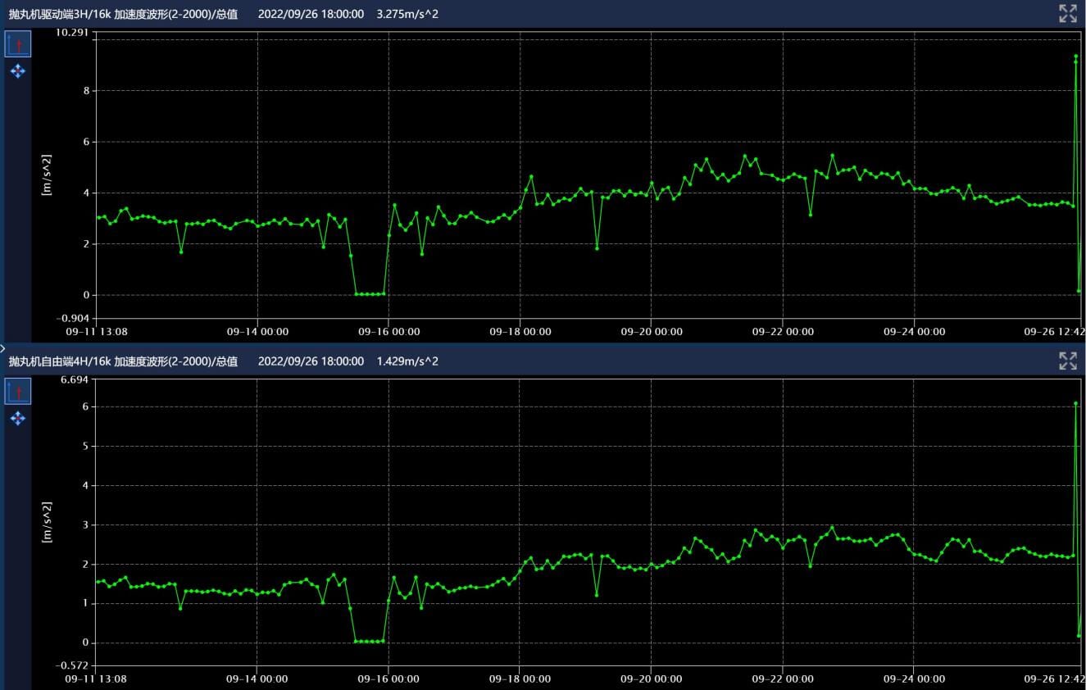Click the [m/s^2] axis label on top chart
Image resolution: width=1086 pixels, height=690 pixels.
pyautogui.click(x=47, y=175)
